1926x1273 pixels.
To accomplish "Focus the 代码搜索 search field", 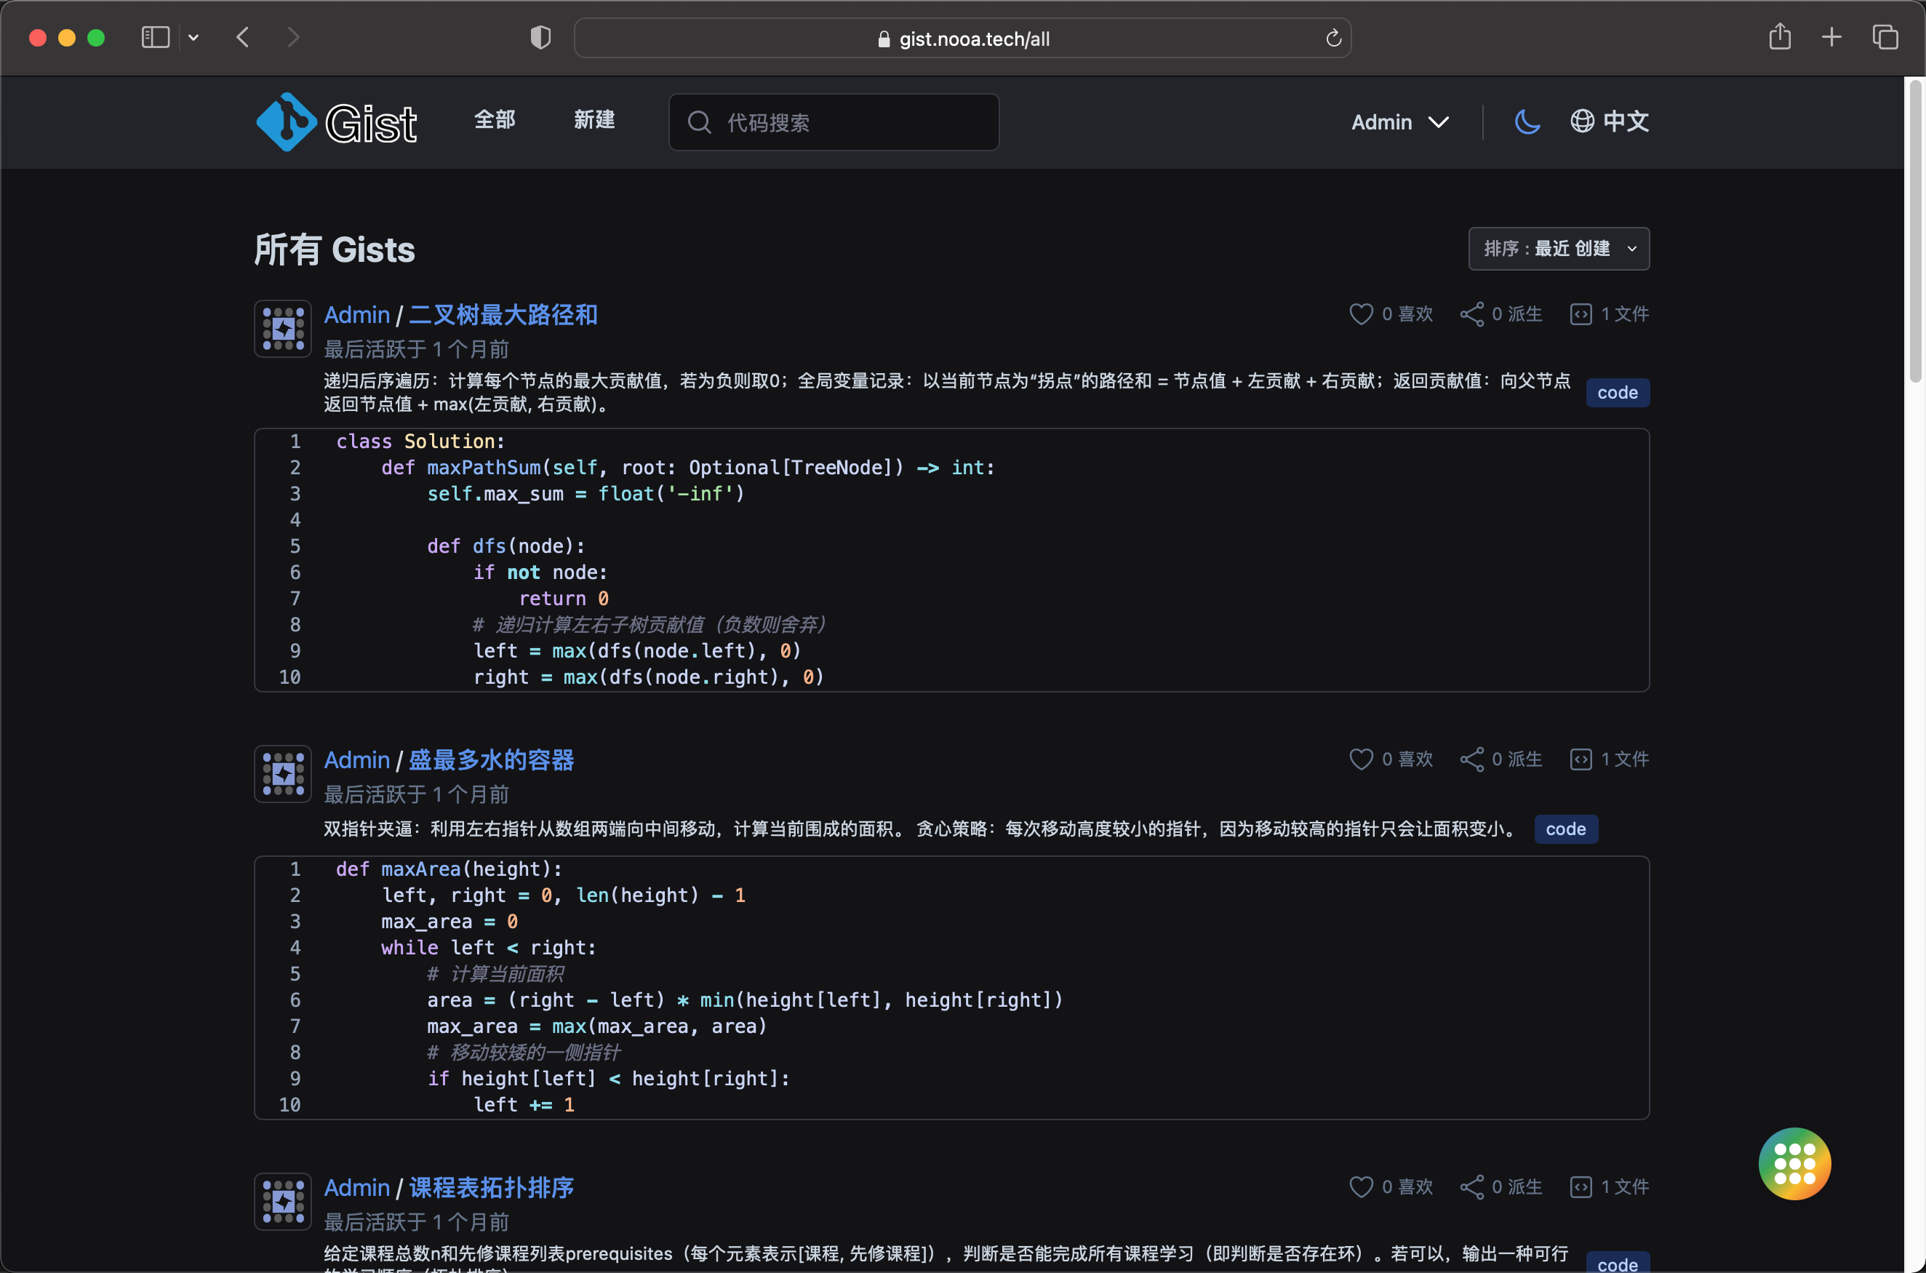I will (844, 123).
